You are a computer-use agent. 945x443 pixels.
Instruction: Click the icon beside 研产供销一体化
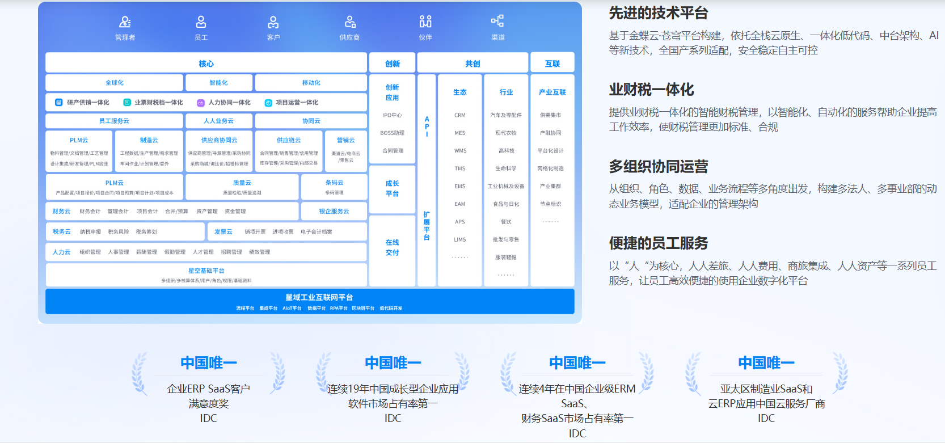tap(58, 103)
